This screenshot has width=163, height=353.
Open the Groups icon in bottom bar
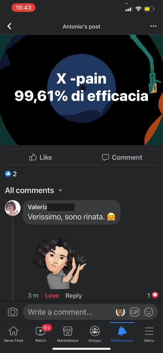pyautogui.click(x=95, y=334)
